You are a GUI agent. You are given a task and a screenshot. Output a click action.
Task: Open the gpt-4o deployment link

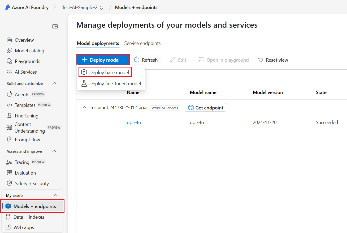click(x=134, y=122)
